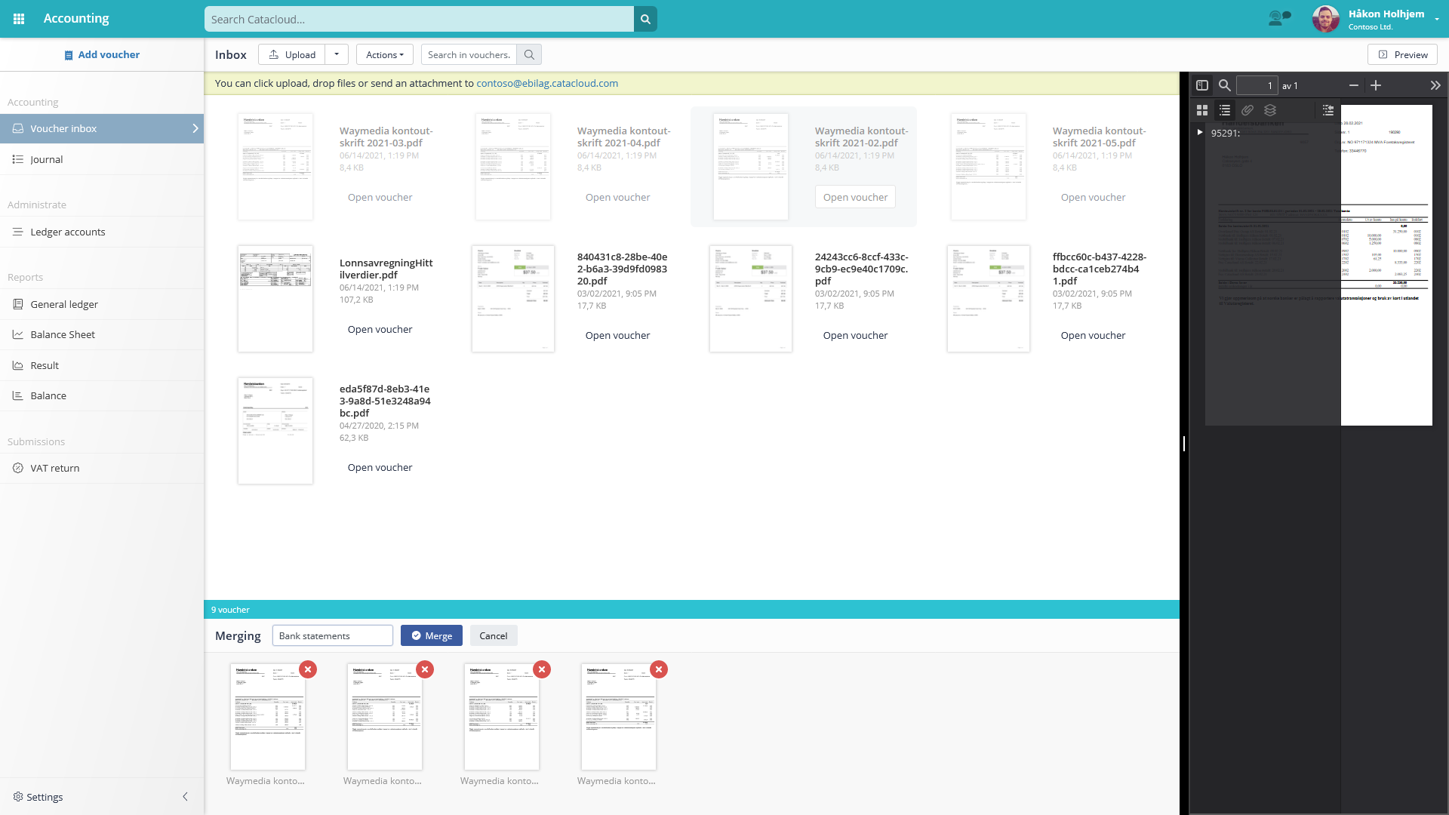Zoom out the PDF preview
The height and width of the screenshot is (815, 1449).
[1354, 85]
